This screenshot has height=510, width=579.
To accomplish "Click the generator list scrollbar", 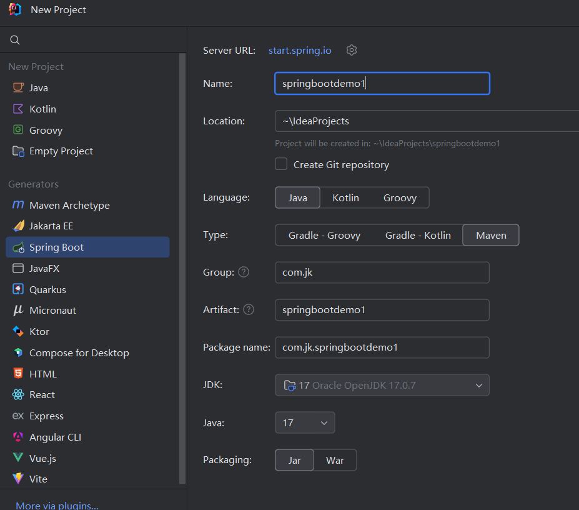I will (182, 268).
